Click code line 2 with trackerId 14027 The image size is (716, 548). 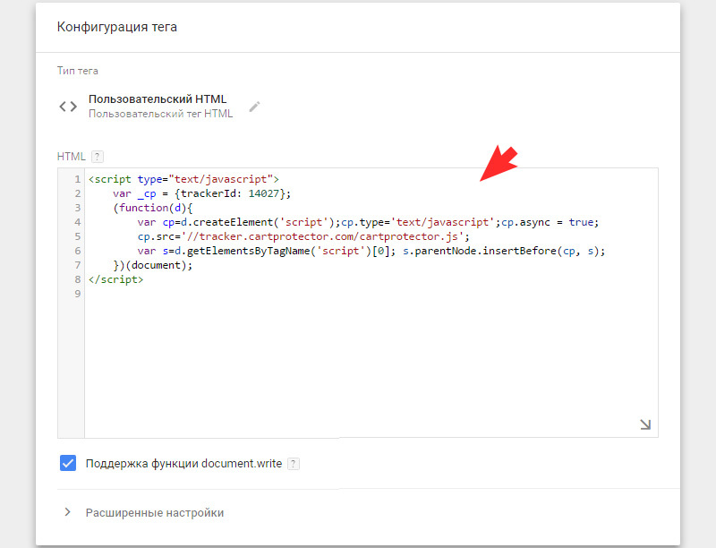pyautogui.click(x=201, y=193)
